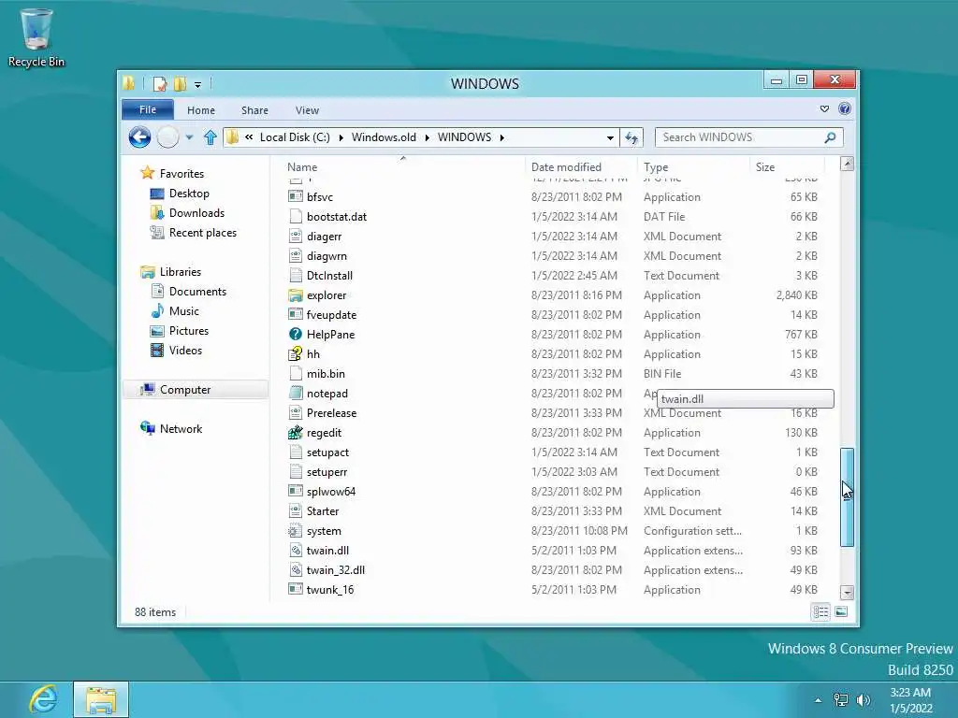The height and width of the screenshot is (718, 958).
Task: Click the Forward navigation button
Action: (168, 136)
